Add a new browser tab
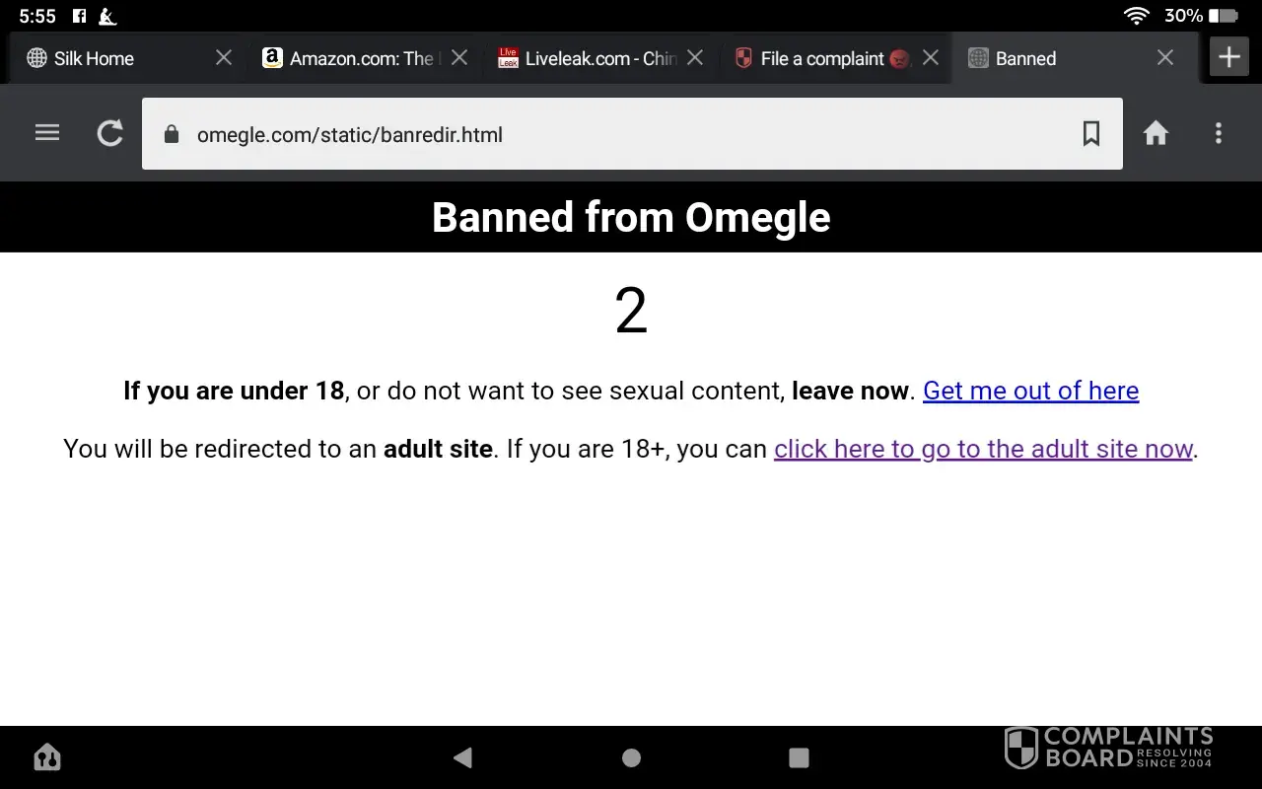The height and width of the screenshot is (789, 1262). pyautogui.click(x=1228, y=57)
